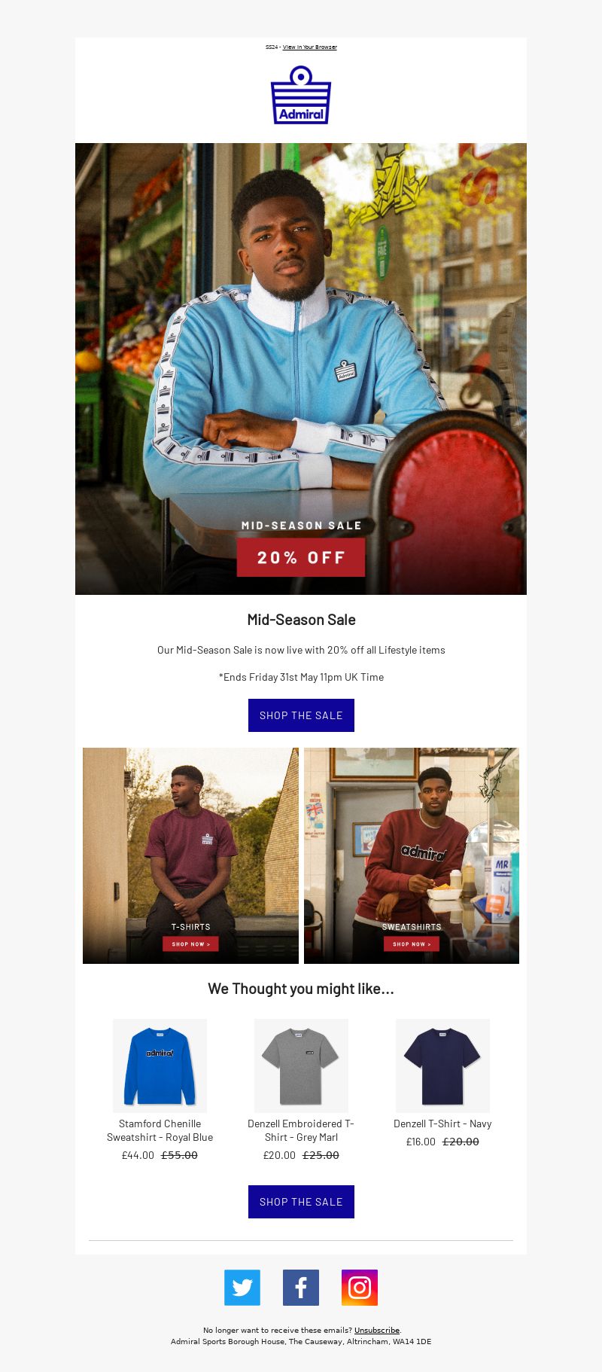This screenshot has height=1372, width=602.
Task: Open Denzell T-Shirt Navy product title
Action: (442, 1124)
